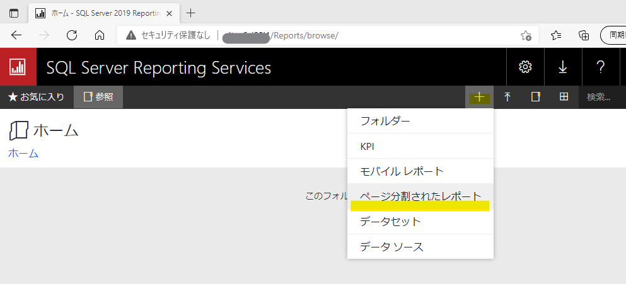626x284 pixels.
Task: Choose KPI in the new item menu
Action: click(x=367, y=146)
